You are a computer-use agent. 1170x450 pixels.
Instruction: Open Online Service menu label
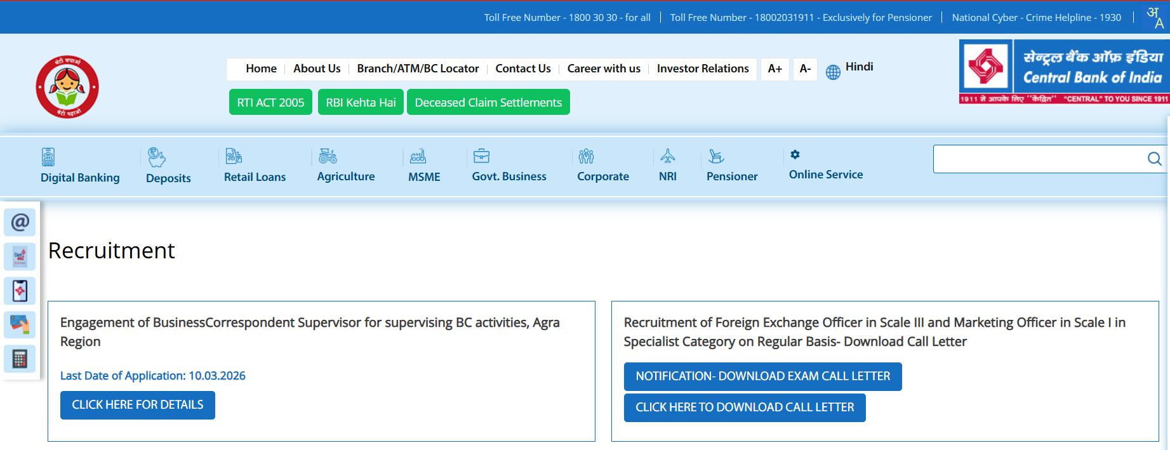[x=826, y=175]
